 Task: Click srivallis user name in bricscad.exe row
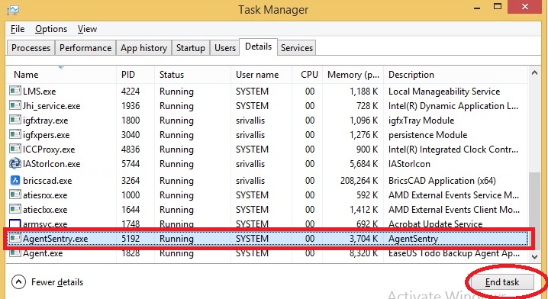click(x=250, y=181)
